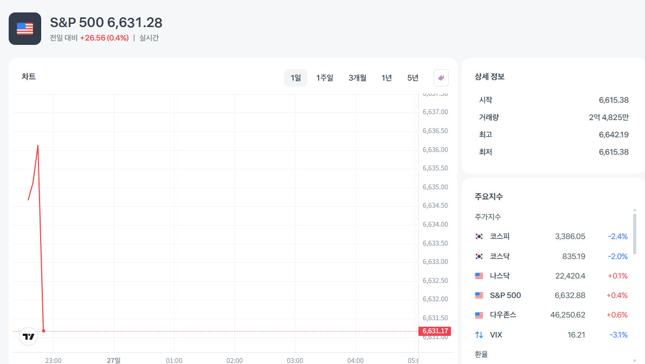Open the 코스피 index row
Screen dimensions: 645x364
click(551, 236)
